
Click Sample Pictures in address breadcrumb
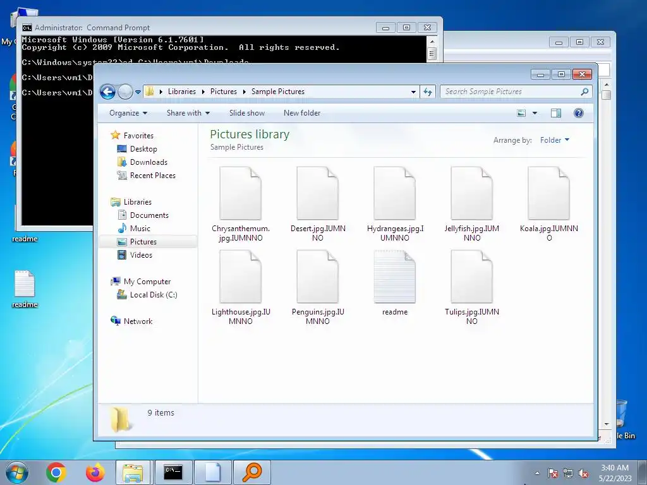278,92
